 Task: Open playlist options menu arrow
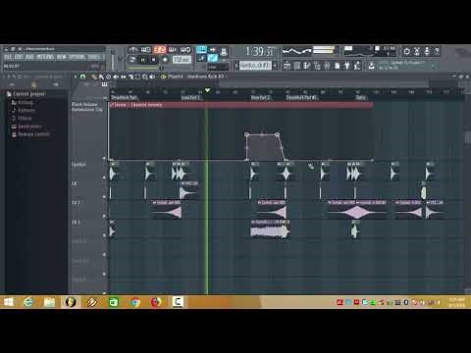(76, 76)
